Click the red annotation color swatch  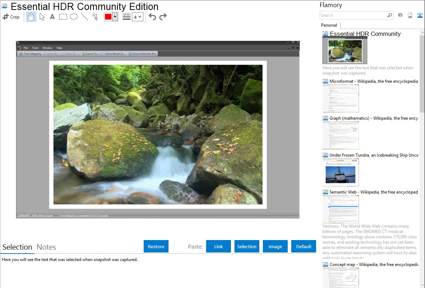[x=108, y=17]
